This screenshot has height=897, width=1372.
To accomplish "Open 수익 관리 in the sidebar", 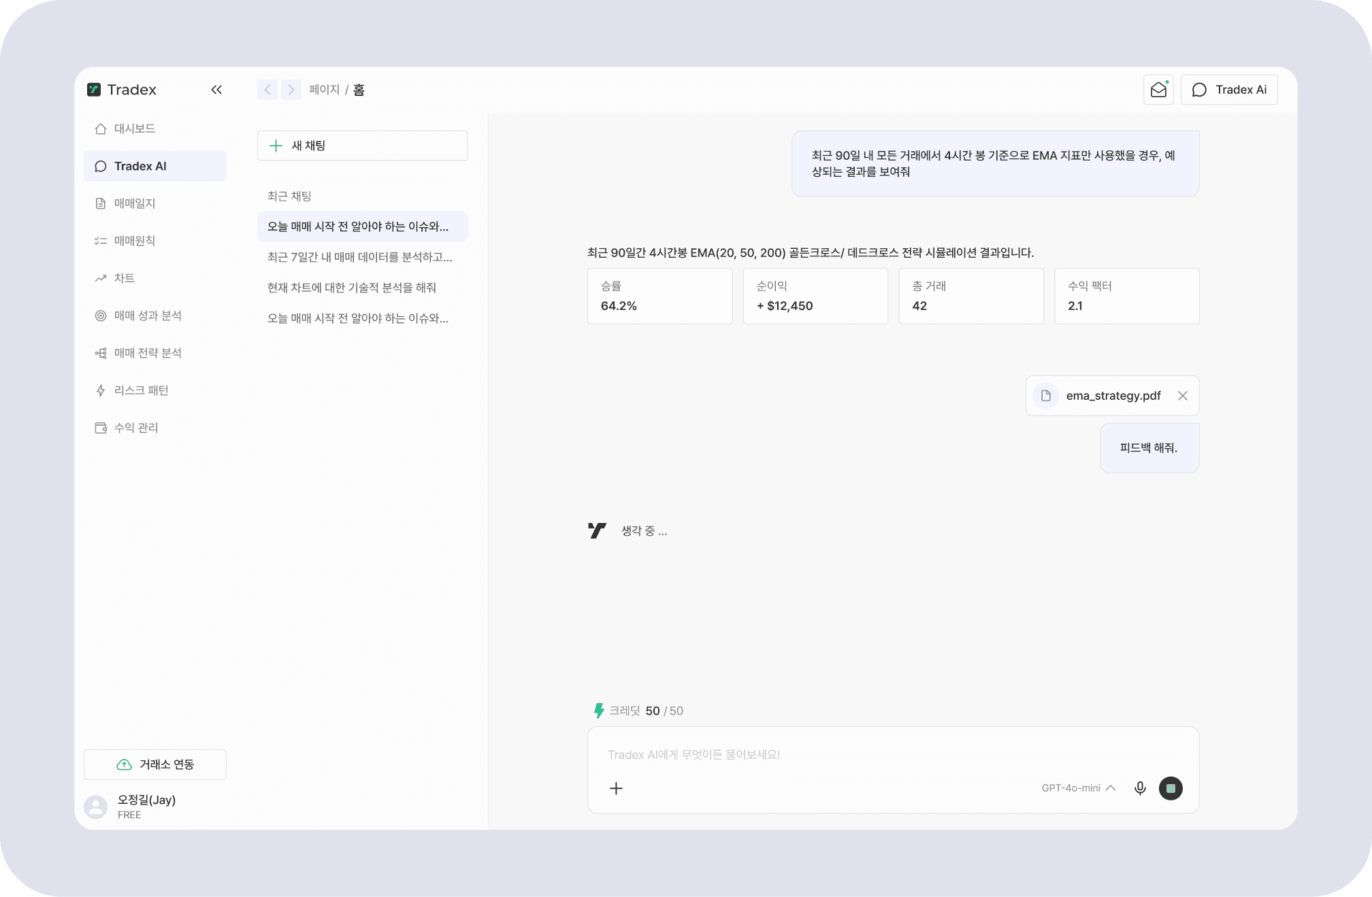I will coord(155,428).
